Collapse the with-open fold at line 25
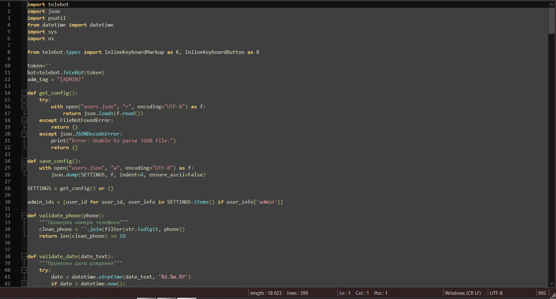Viewport: 556px width, 299px height. (x=24, y=168)
